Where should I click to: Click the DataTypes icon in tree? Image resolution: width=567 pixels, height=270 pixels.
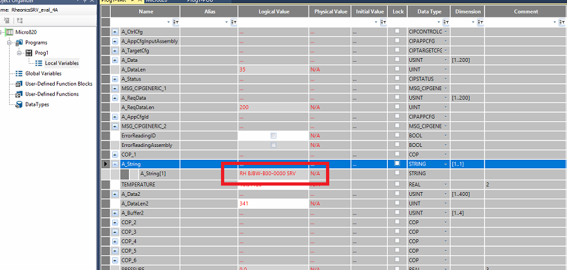[x=19, y=104]
